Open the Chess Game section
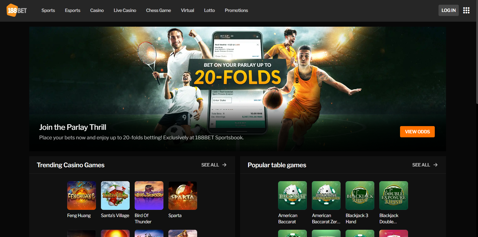Screen dimensions: 478x237 158,10
